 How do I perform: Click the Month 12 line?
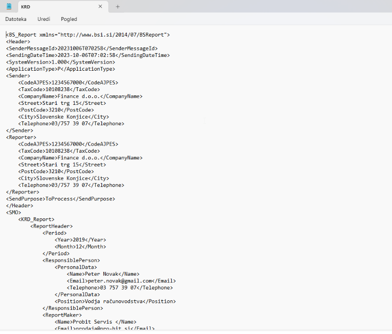tap(81, 247)
